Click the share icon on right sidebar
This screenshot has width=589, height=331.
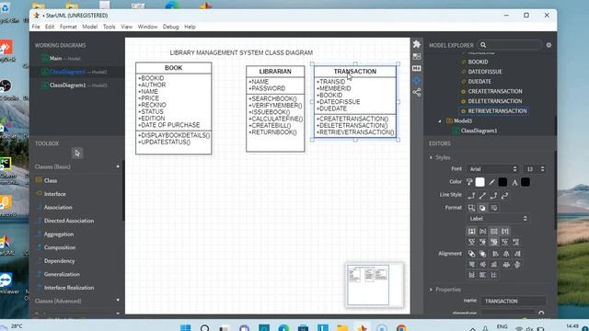pyautogui.click(x=417, y=92)
